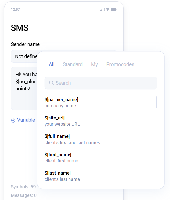This screenshot has width=170, height=200.
Task: Switch to the My tab
Action: [94, 64]
